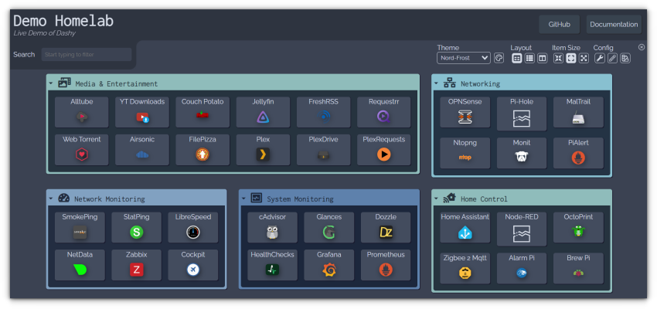Open the Theme dropdown showing Nord-Frost
The height and width of the screenshot is (309, 657).
pos(463,58)
